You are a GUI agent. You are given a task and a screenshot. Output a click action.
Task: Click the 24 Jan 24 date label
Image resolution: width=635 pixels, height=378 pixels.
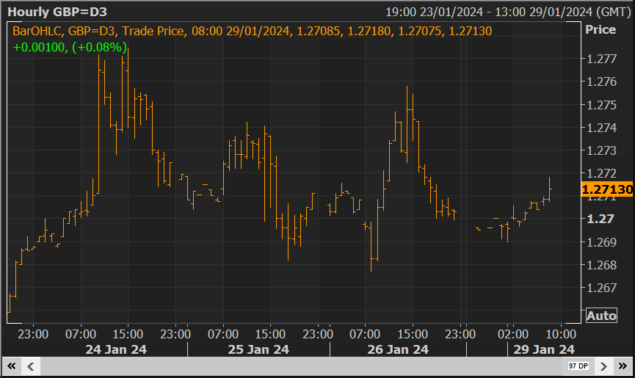coord(116,349)
